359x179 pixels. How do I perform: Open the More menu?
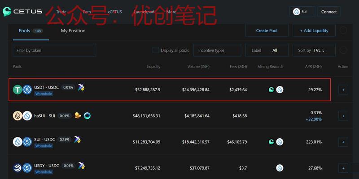click(x=171, y=12)
